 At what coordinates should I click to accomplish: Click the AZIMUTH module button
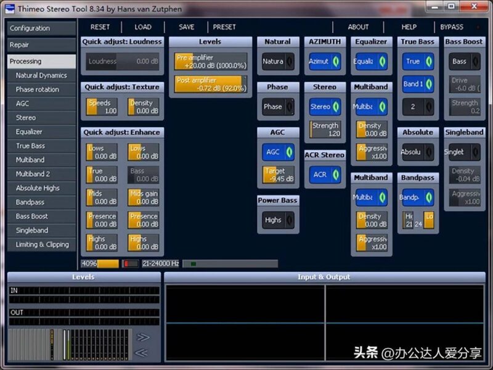tap(322, 61)
